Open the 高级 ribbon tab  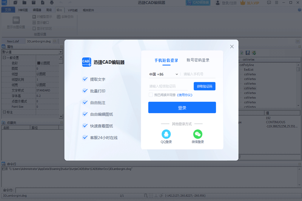tap(49, 10)
